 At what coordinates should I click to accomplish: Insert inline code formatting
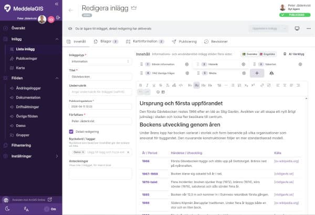181,85
